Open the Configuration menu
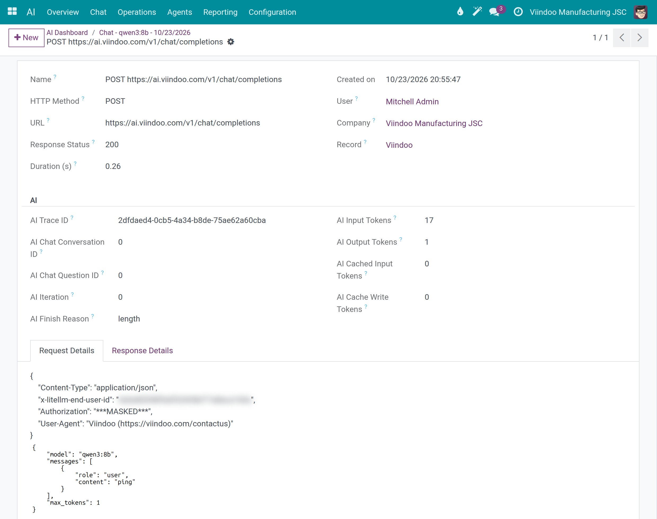657x519 pixels. point(272,12)
